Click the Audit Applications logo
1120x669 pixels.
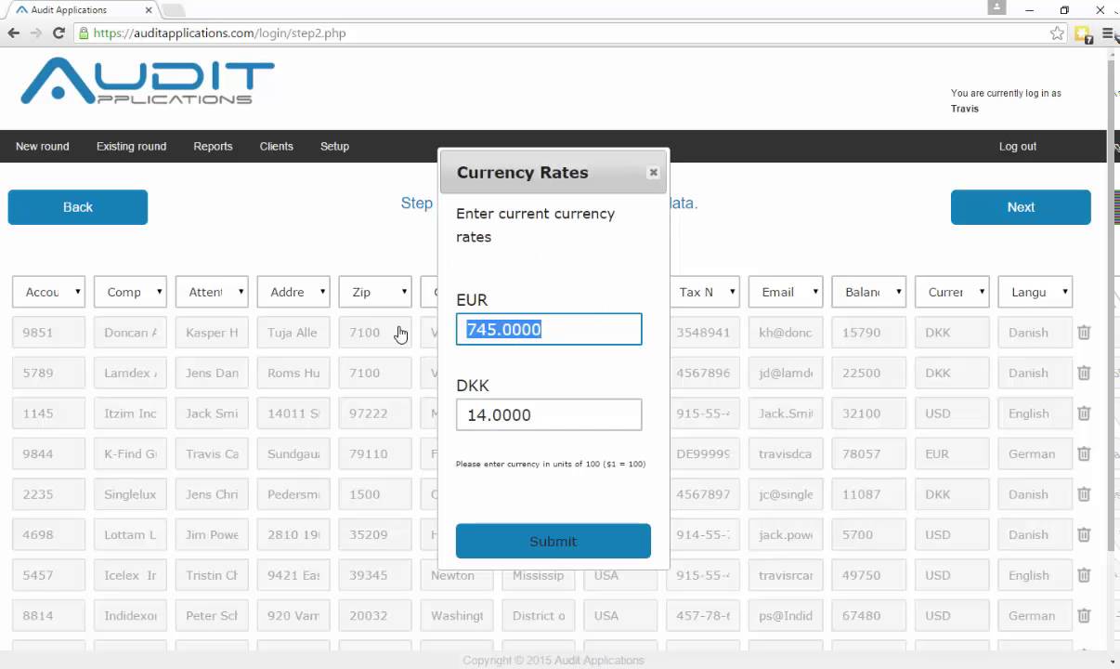pos(148,82)
